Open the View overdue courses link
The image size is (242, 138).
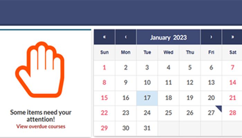tap(40, 126)
